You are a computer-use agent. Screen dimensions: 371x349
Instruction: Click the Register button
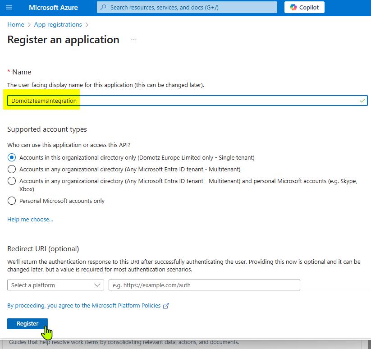(27, 323)
